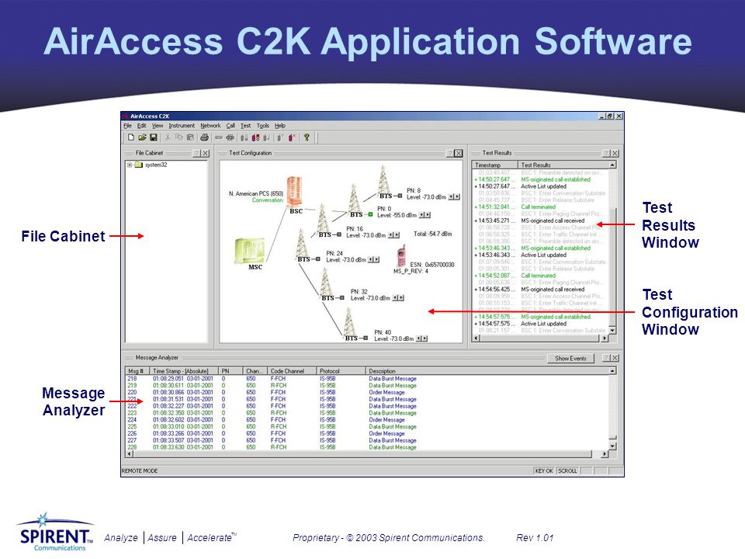The width and height of the screenshot is (745, 559).
Task: Select the orange BSC rack icon
Action: [294, 191]
